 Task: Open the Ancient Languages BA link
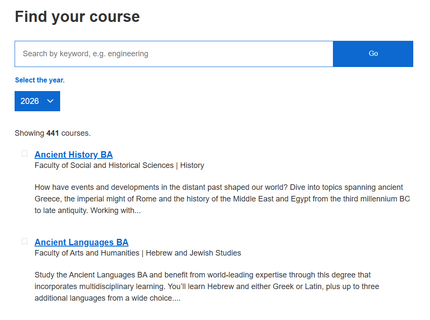tap(82, 242)
